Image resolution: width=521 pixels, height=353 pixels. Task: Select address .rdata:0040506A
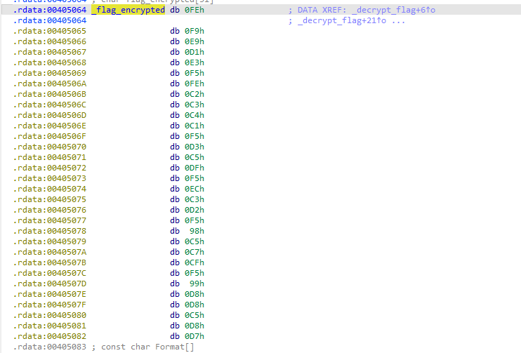point(50,84)
